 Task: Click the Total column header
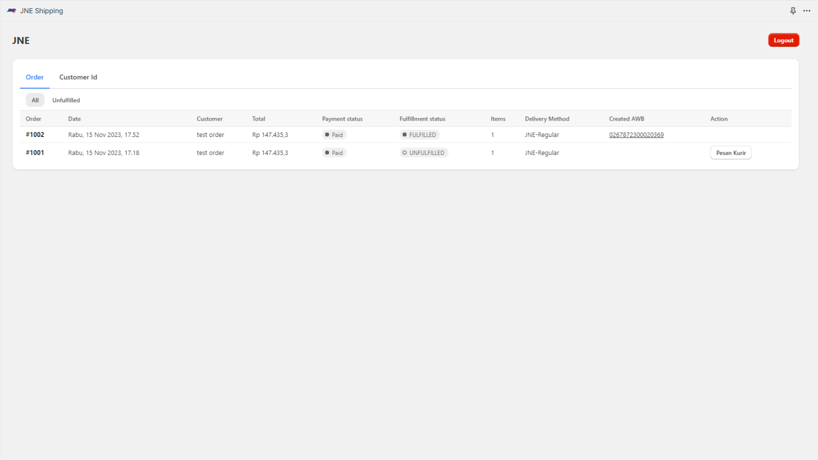259,119
